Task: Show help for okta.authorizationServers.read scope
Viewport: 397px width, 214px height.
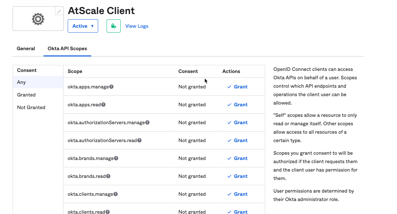Action: [139, 140]
